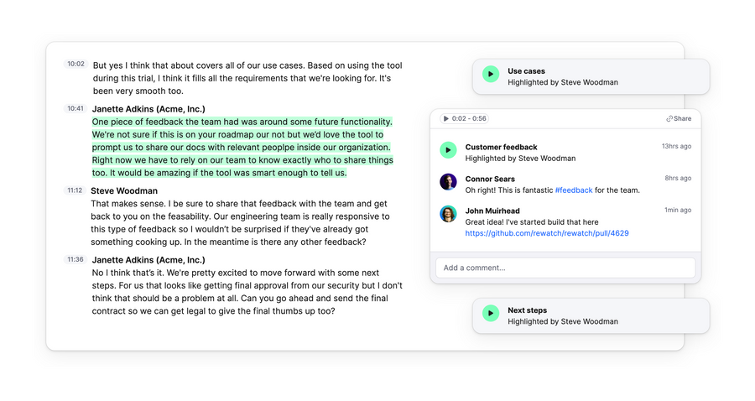The image size is (755, 401).
Task: Open the Use cases card title
Action: point(526,71)
